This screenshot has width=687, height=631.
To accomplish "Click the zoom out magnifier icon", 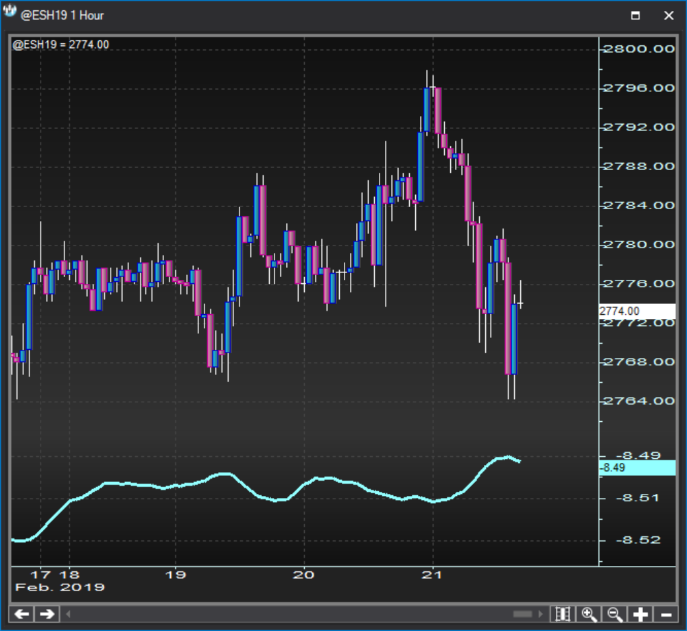I will pyautogui.click(x=615, y=614).
